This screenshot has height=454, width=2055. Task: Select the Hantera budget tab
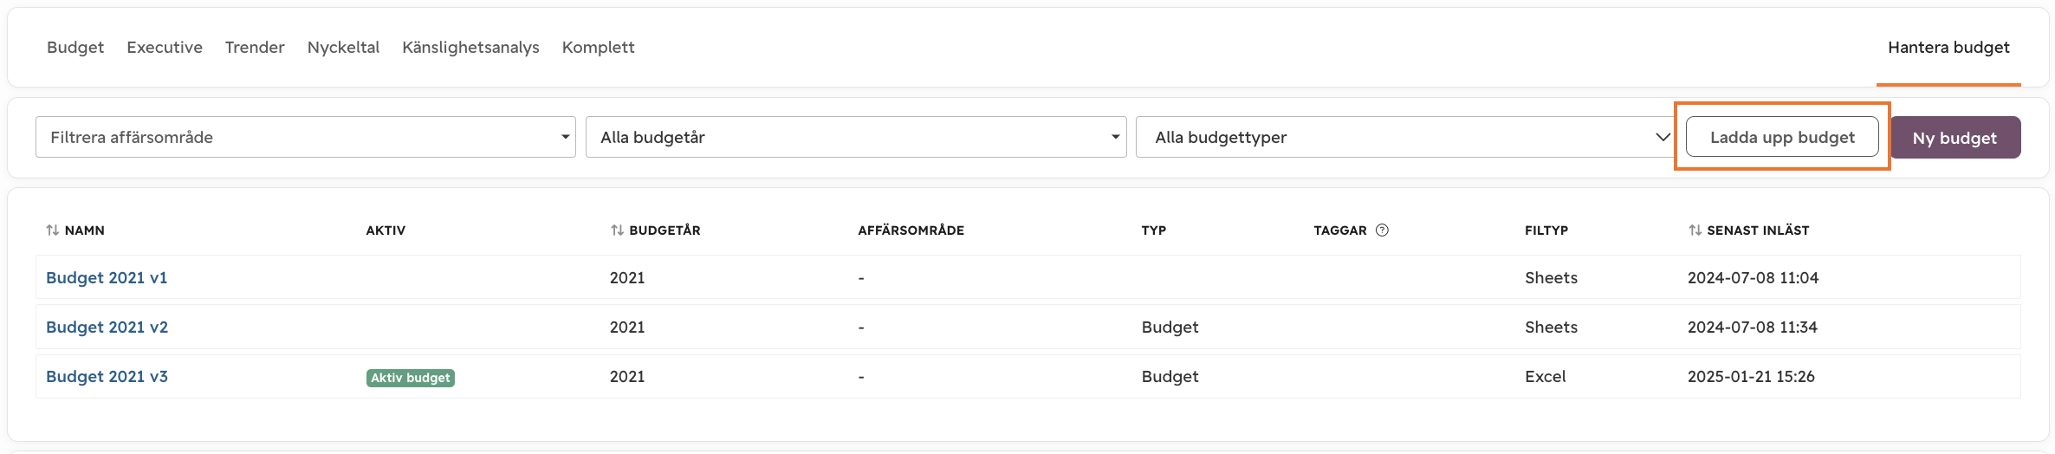pos(1948,48)
